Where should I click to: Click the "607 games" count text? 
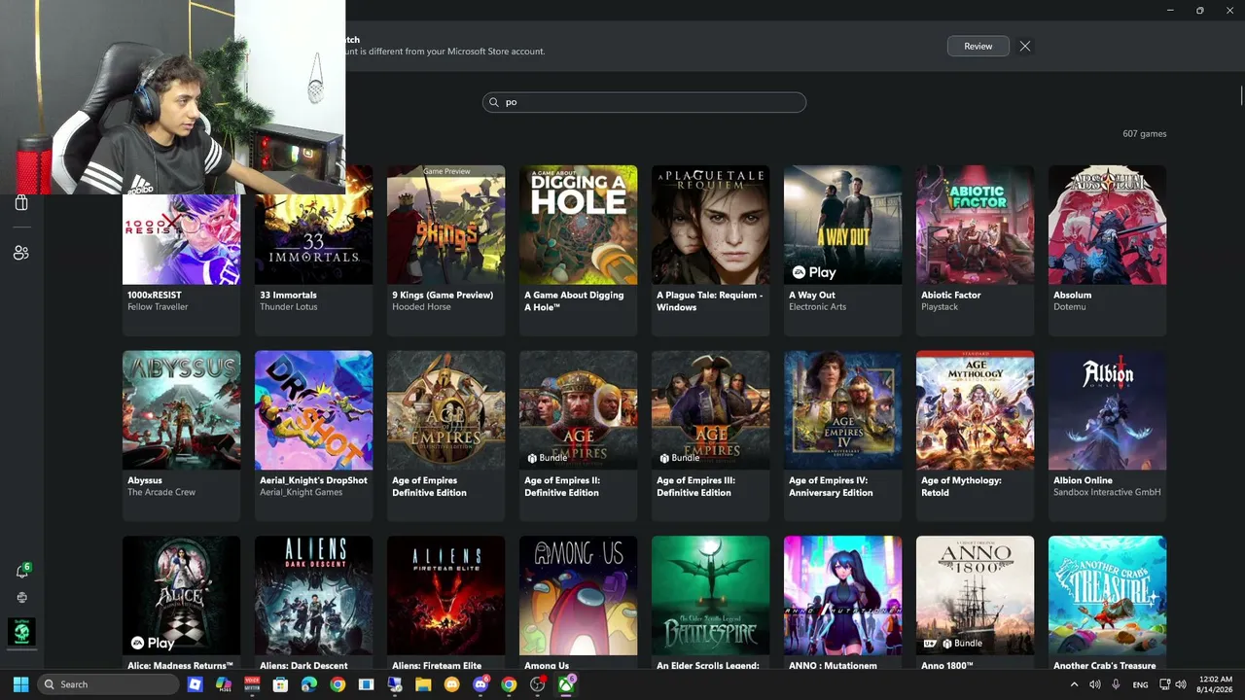coord(1145,134)
